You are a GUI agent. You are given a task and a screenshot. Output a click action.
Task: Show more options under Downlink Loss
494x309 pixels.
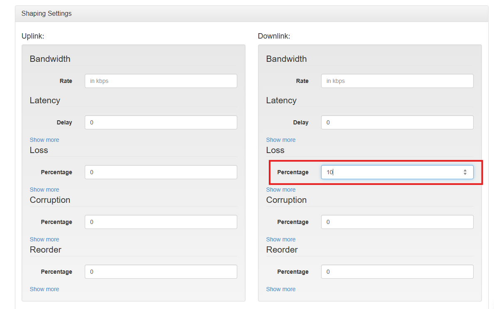click(281, 190)
